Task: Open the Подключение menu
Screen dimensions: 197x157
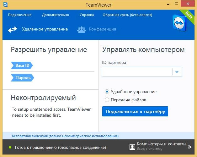Action: (x=19, y=15)
